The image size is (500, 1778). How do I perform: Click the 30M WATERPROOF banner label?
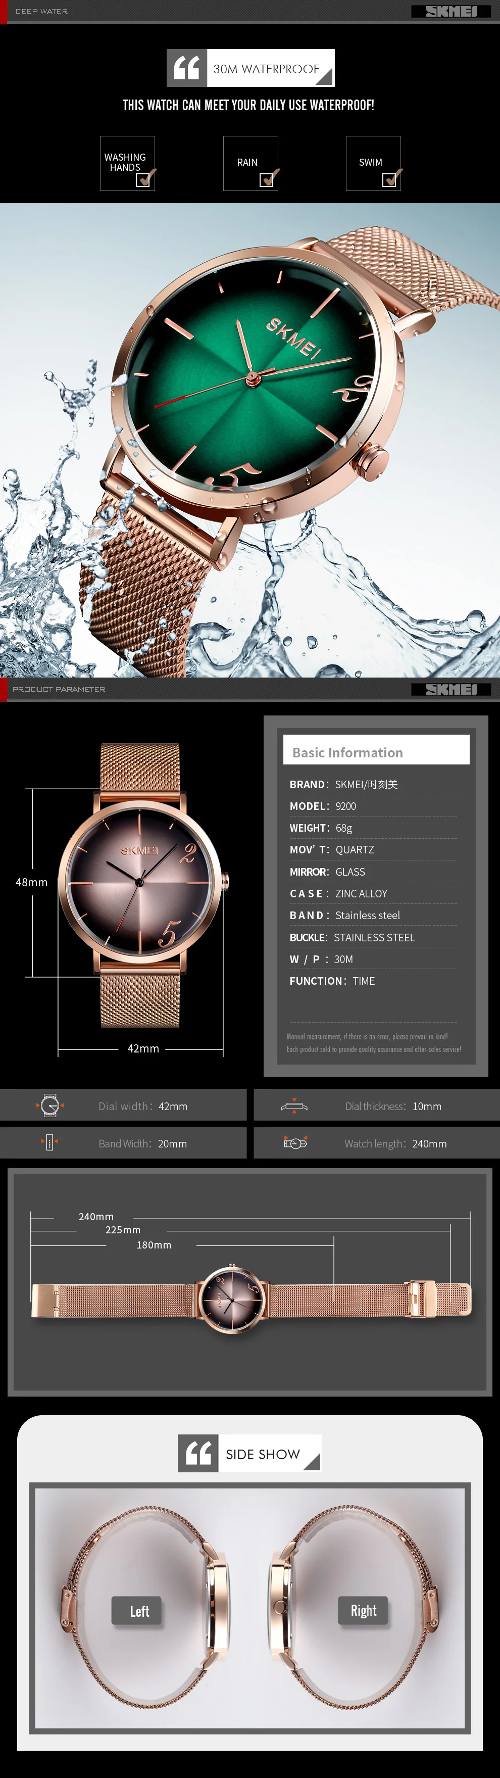pos(266,69)
